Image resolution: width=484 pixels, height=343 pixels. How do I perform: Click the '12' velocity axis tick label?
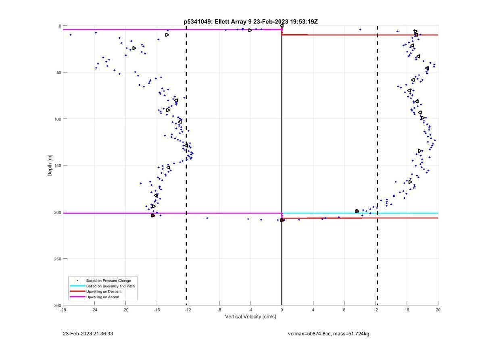tap(376, 310)
